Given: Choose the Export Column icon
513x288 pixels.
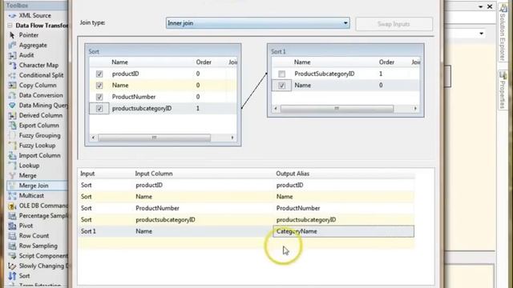Looking at the screenshot, I should point(12,126).
